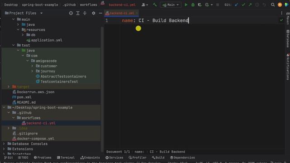Screen dimensions: 290x163
Task: Expand the db folder
Action: pyautogui.click(x=23, y=35)
